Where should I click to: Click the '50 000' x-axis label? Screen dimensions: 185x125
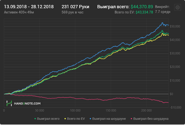(x=40, y=110)
